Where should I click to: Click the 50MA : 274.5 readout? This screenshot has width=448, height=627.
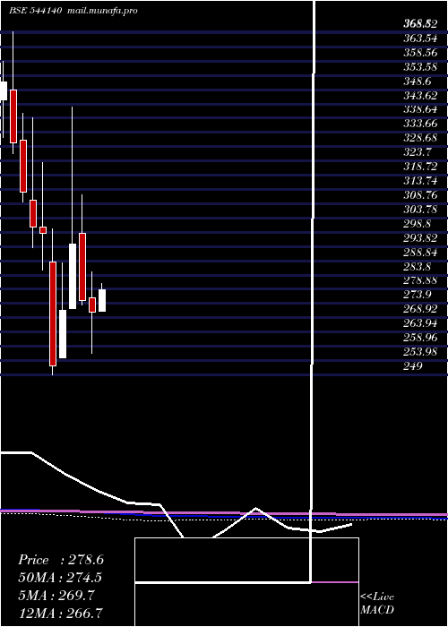click(x=60, y=578)
